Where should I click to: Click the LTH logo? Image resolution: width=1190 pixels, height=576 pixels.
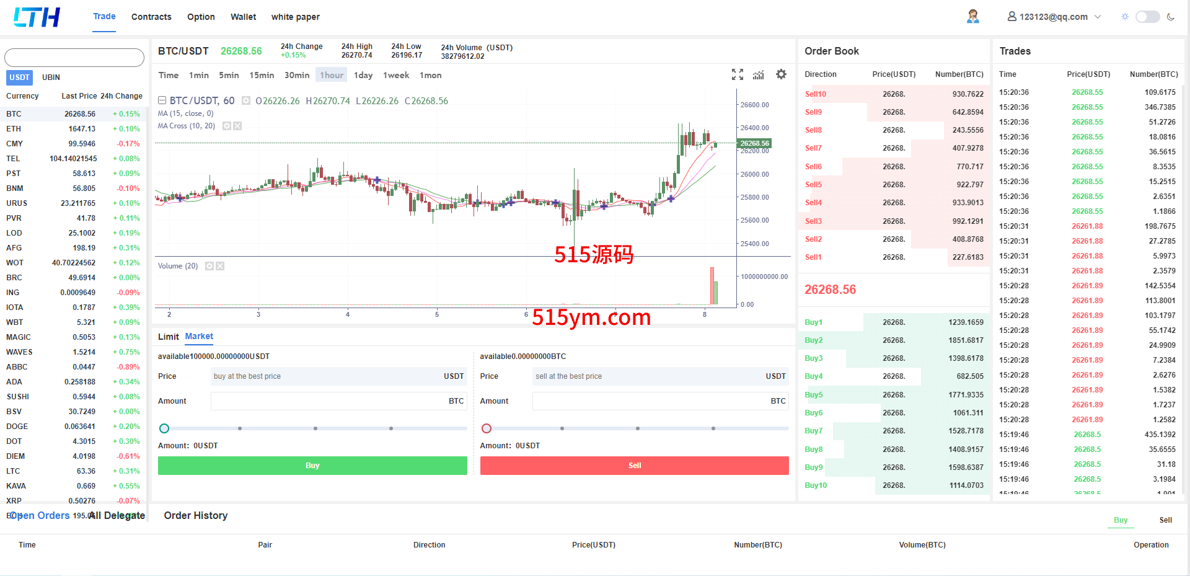37,17
